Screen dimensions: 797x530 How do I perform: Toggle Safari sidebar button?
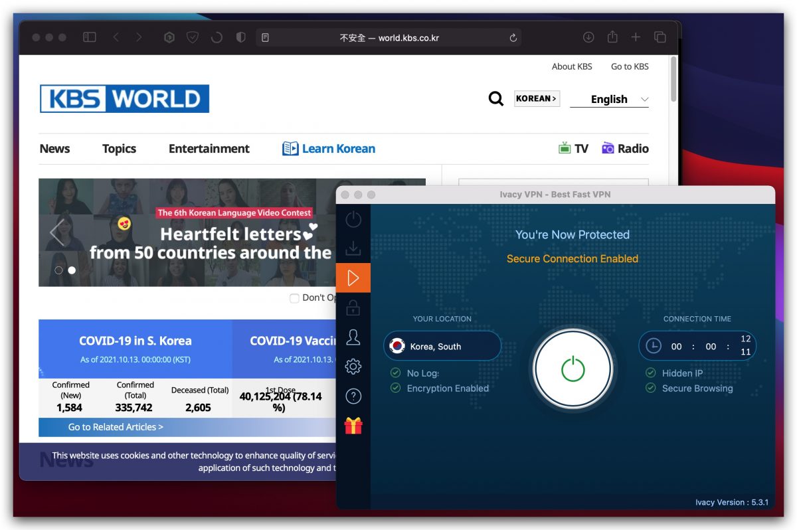tap(89, 38)
